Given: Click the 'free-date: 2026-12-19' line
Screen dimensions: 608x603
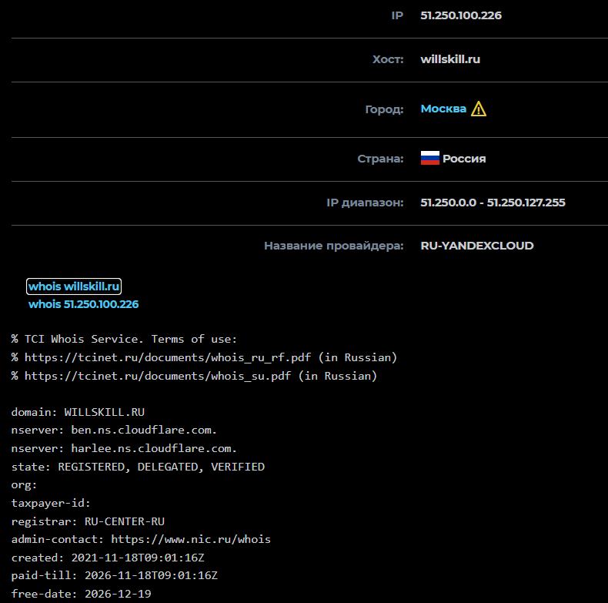Looking at the screenshot, I should 82,594.
